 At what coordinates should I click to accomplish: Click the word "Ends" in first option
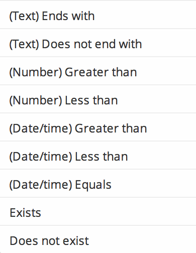click(x=55, y=16)
